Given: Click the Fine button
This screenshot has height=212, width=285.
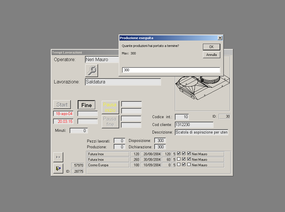Looking at the screenshot, I should [86, 105].
